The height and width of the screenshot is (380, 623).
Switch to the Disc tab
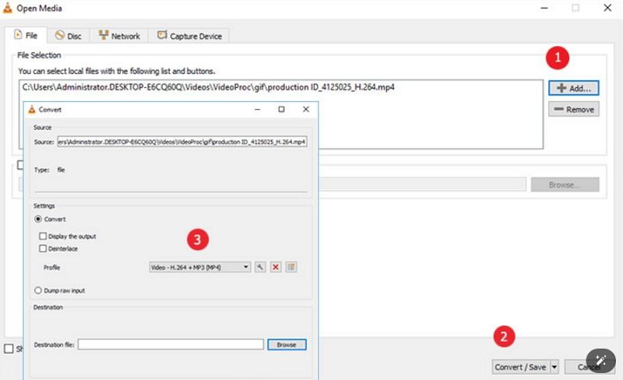(x=68, y=36)
